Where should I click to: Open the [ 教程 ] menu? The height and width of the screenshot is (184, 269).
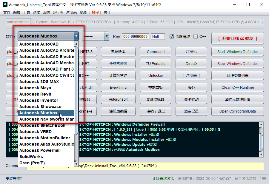pyautogui.click(x=95, y=12)
